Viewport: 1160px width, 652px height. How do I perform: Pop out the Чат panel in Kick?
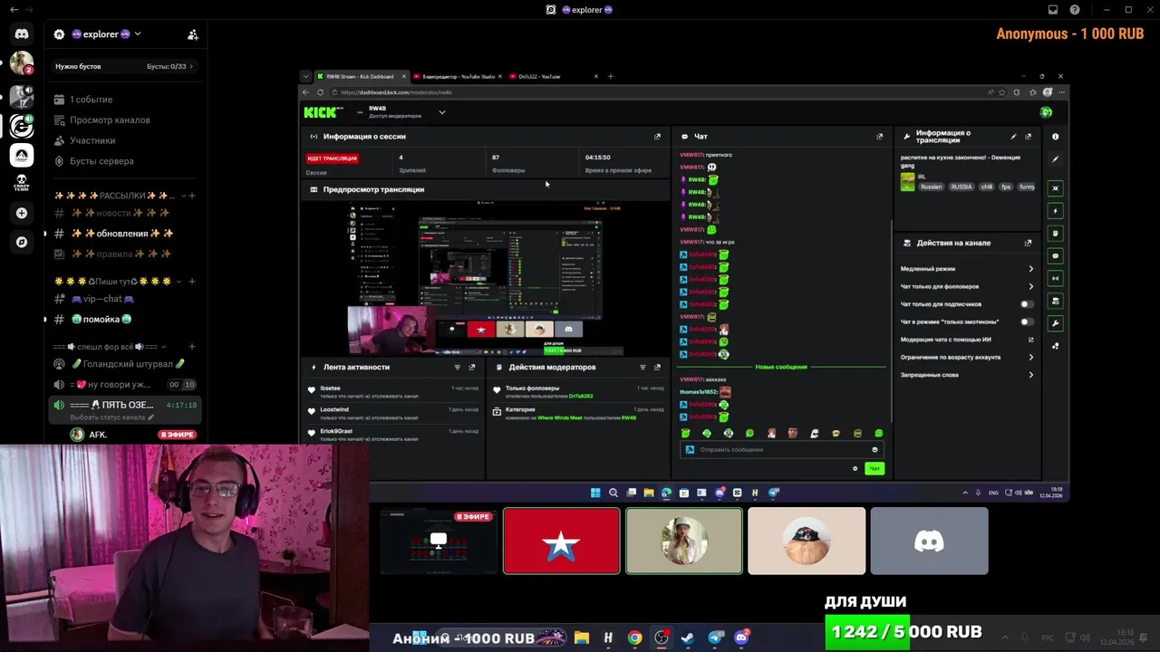point(879,137)
